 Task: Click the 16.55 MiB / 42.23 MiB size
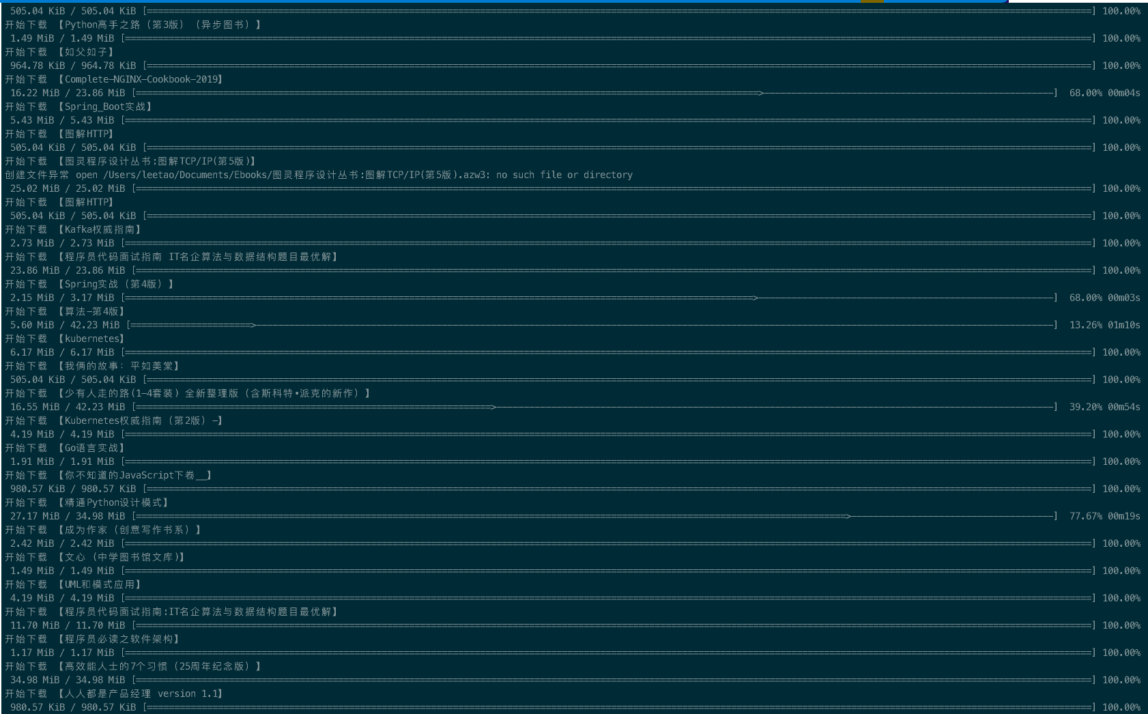(68, 407)
